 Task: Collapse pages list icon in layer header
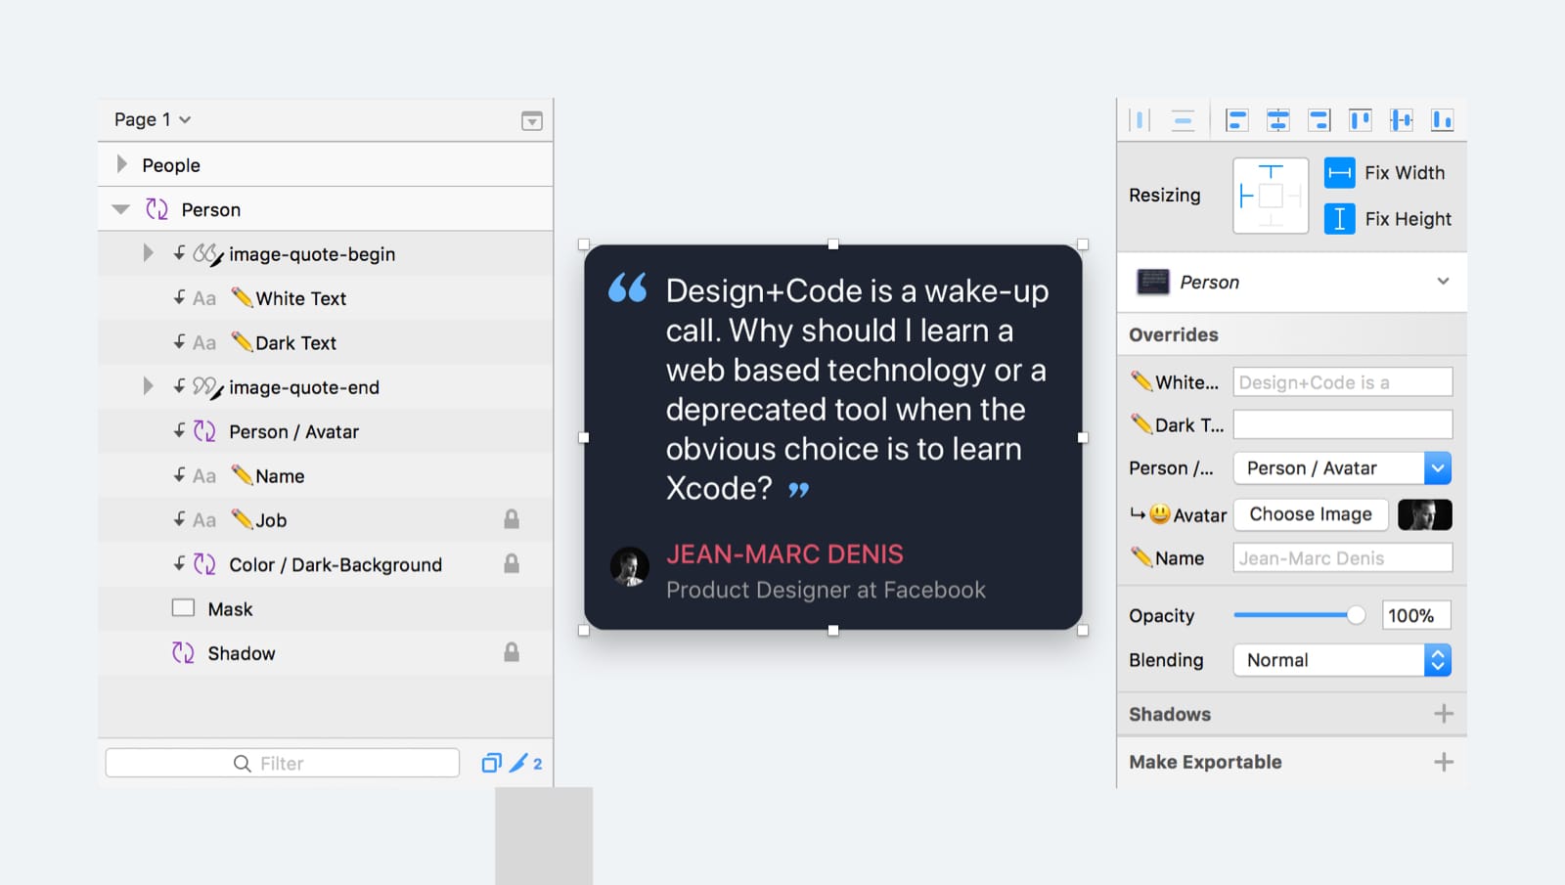click(532, 120)
